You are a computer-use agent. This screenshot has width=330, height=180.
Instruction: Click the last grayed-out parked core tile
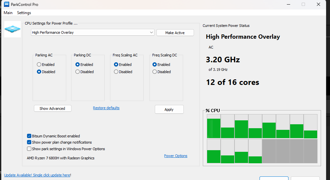coord(310,151)
